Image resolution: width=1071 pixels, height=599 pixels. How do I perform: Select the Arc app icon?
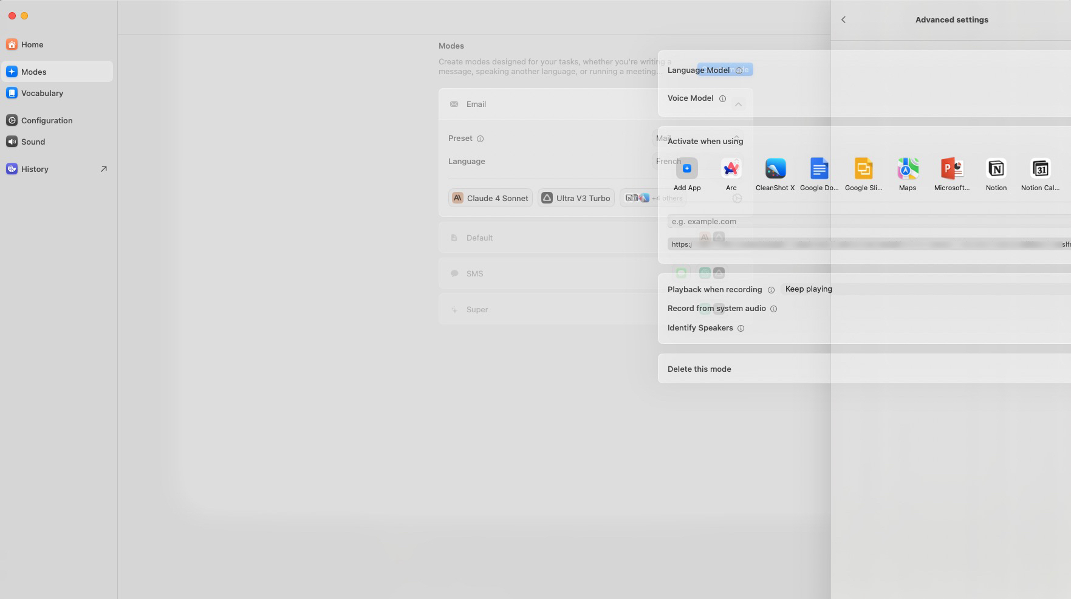(731, 168)
